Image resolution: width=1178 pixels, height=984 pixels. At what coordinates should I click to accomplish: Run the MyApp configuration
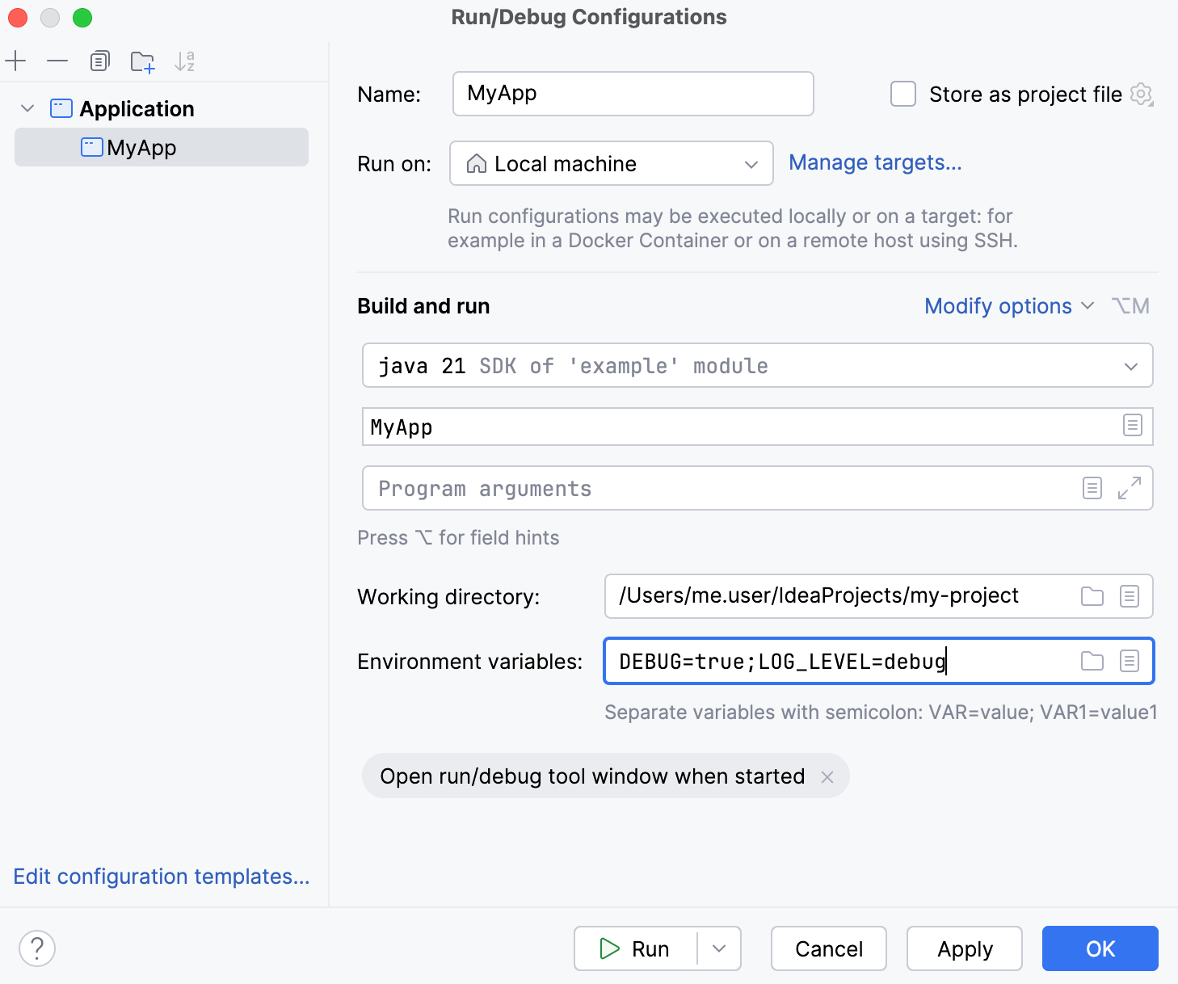point(637,948)
